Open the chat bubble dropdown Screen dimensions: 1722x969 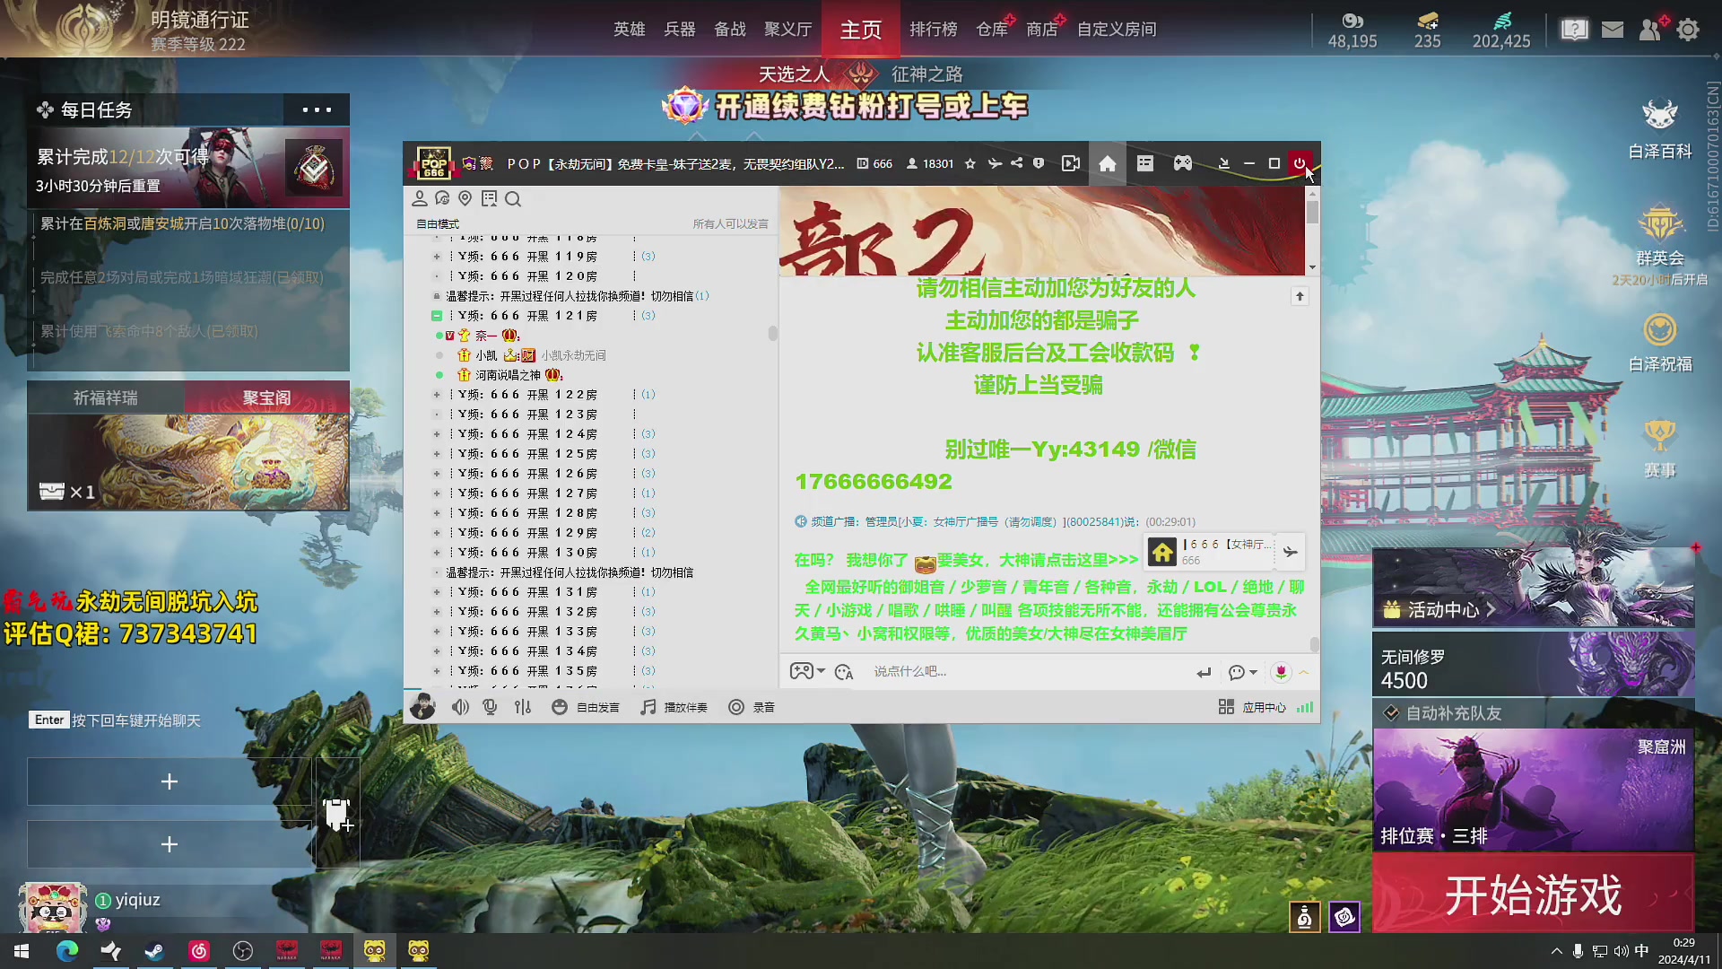[1243, 672]
